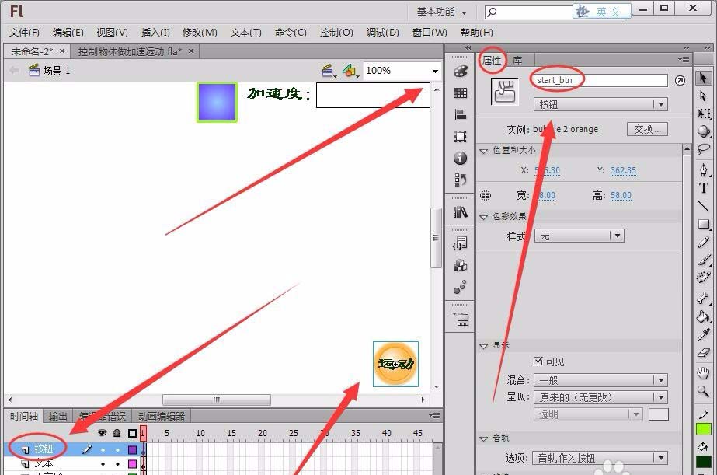Select the Free Transform tool
Screen dimensions: 717x475
(703, 114)
